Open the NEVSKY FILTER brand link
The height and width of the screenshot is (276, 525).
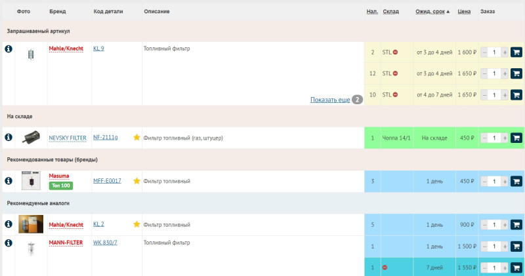tap(68, 138)
